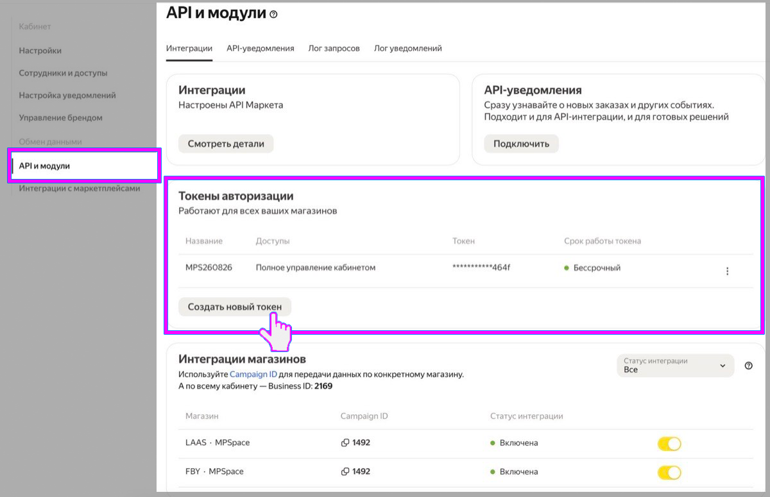Click LAAS · MPSpace store name

pos(218,442)
